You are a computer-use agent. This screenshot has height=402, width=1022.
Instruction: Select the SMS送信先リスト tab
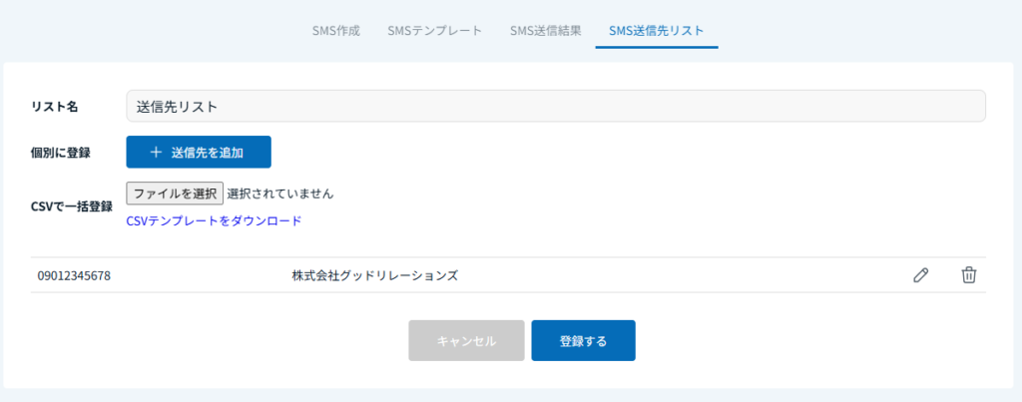coord(656,30)
